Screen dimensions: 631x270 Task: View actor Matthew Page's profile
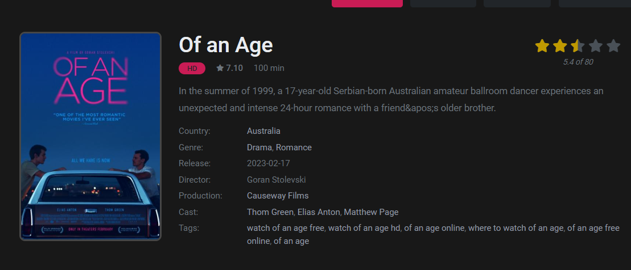tap(371, 212)
